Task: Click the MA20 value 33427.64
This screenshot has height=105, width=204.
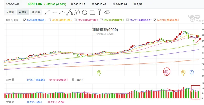Action: click(91, 20)
